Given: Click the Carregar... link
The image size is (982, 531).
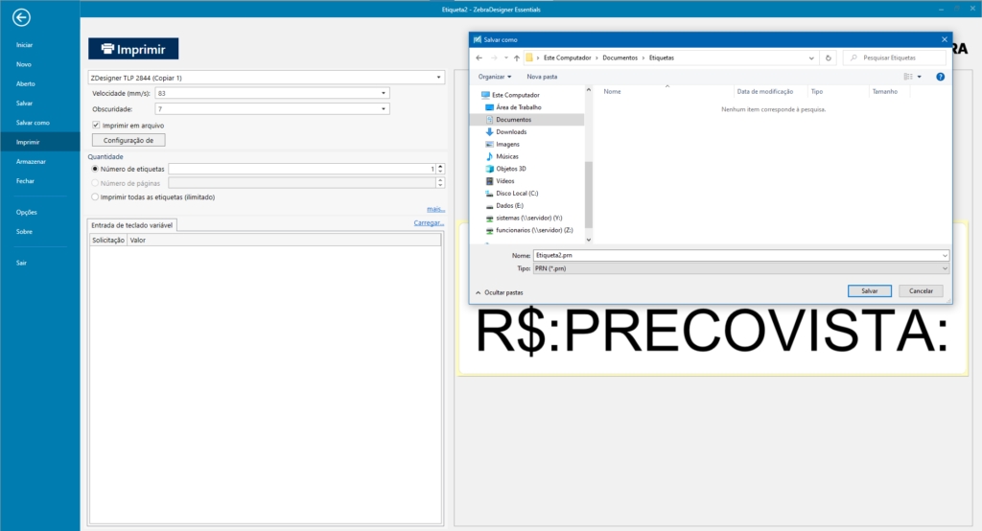Looking at the screenshot, I should point(429,223).
